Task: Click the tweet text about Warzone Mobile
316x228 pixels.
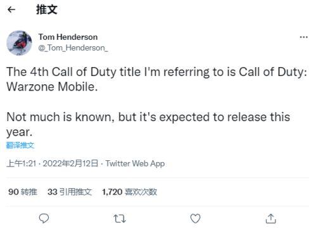Action: [156, 79]
